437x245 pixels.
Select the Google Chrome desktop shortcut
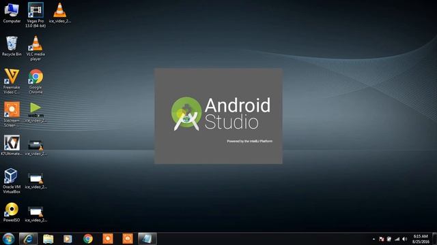pyautogui.click(x=36, y=81)
